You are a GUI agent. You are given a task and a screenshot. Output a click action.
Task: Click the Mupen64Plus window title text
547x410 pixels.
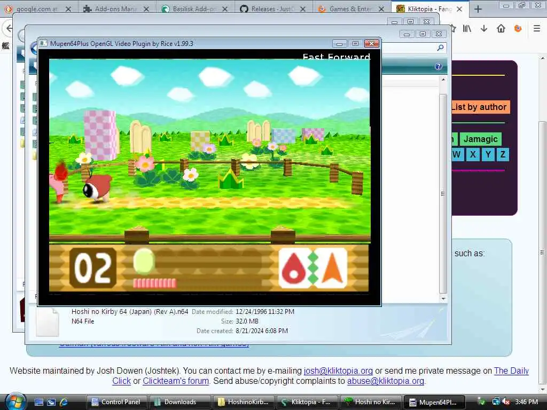121,44
